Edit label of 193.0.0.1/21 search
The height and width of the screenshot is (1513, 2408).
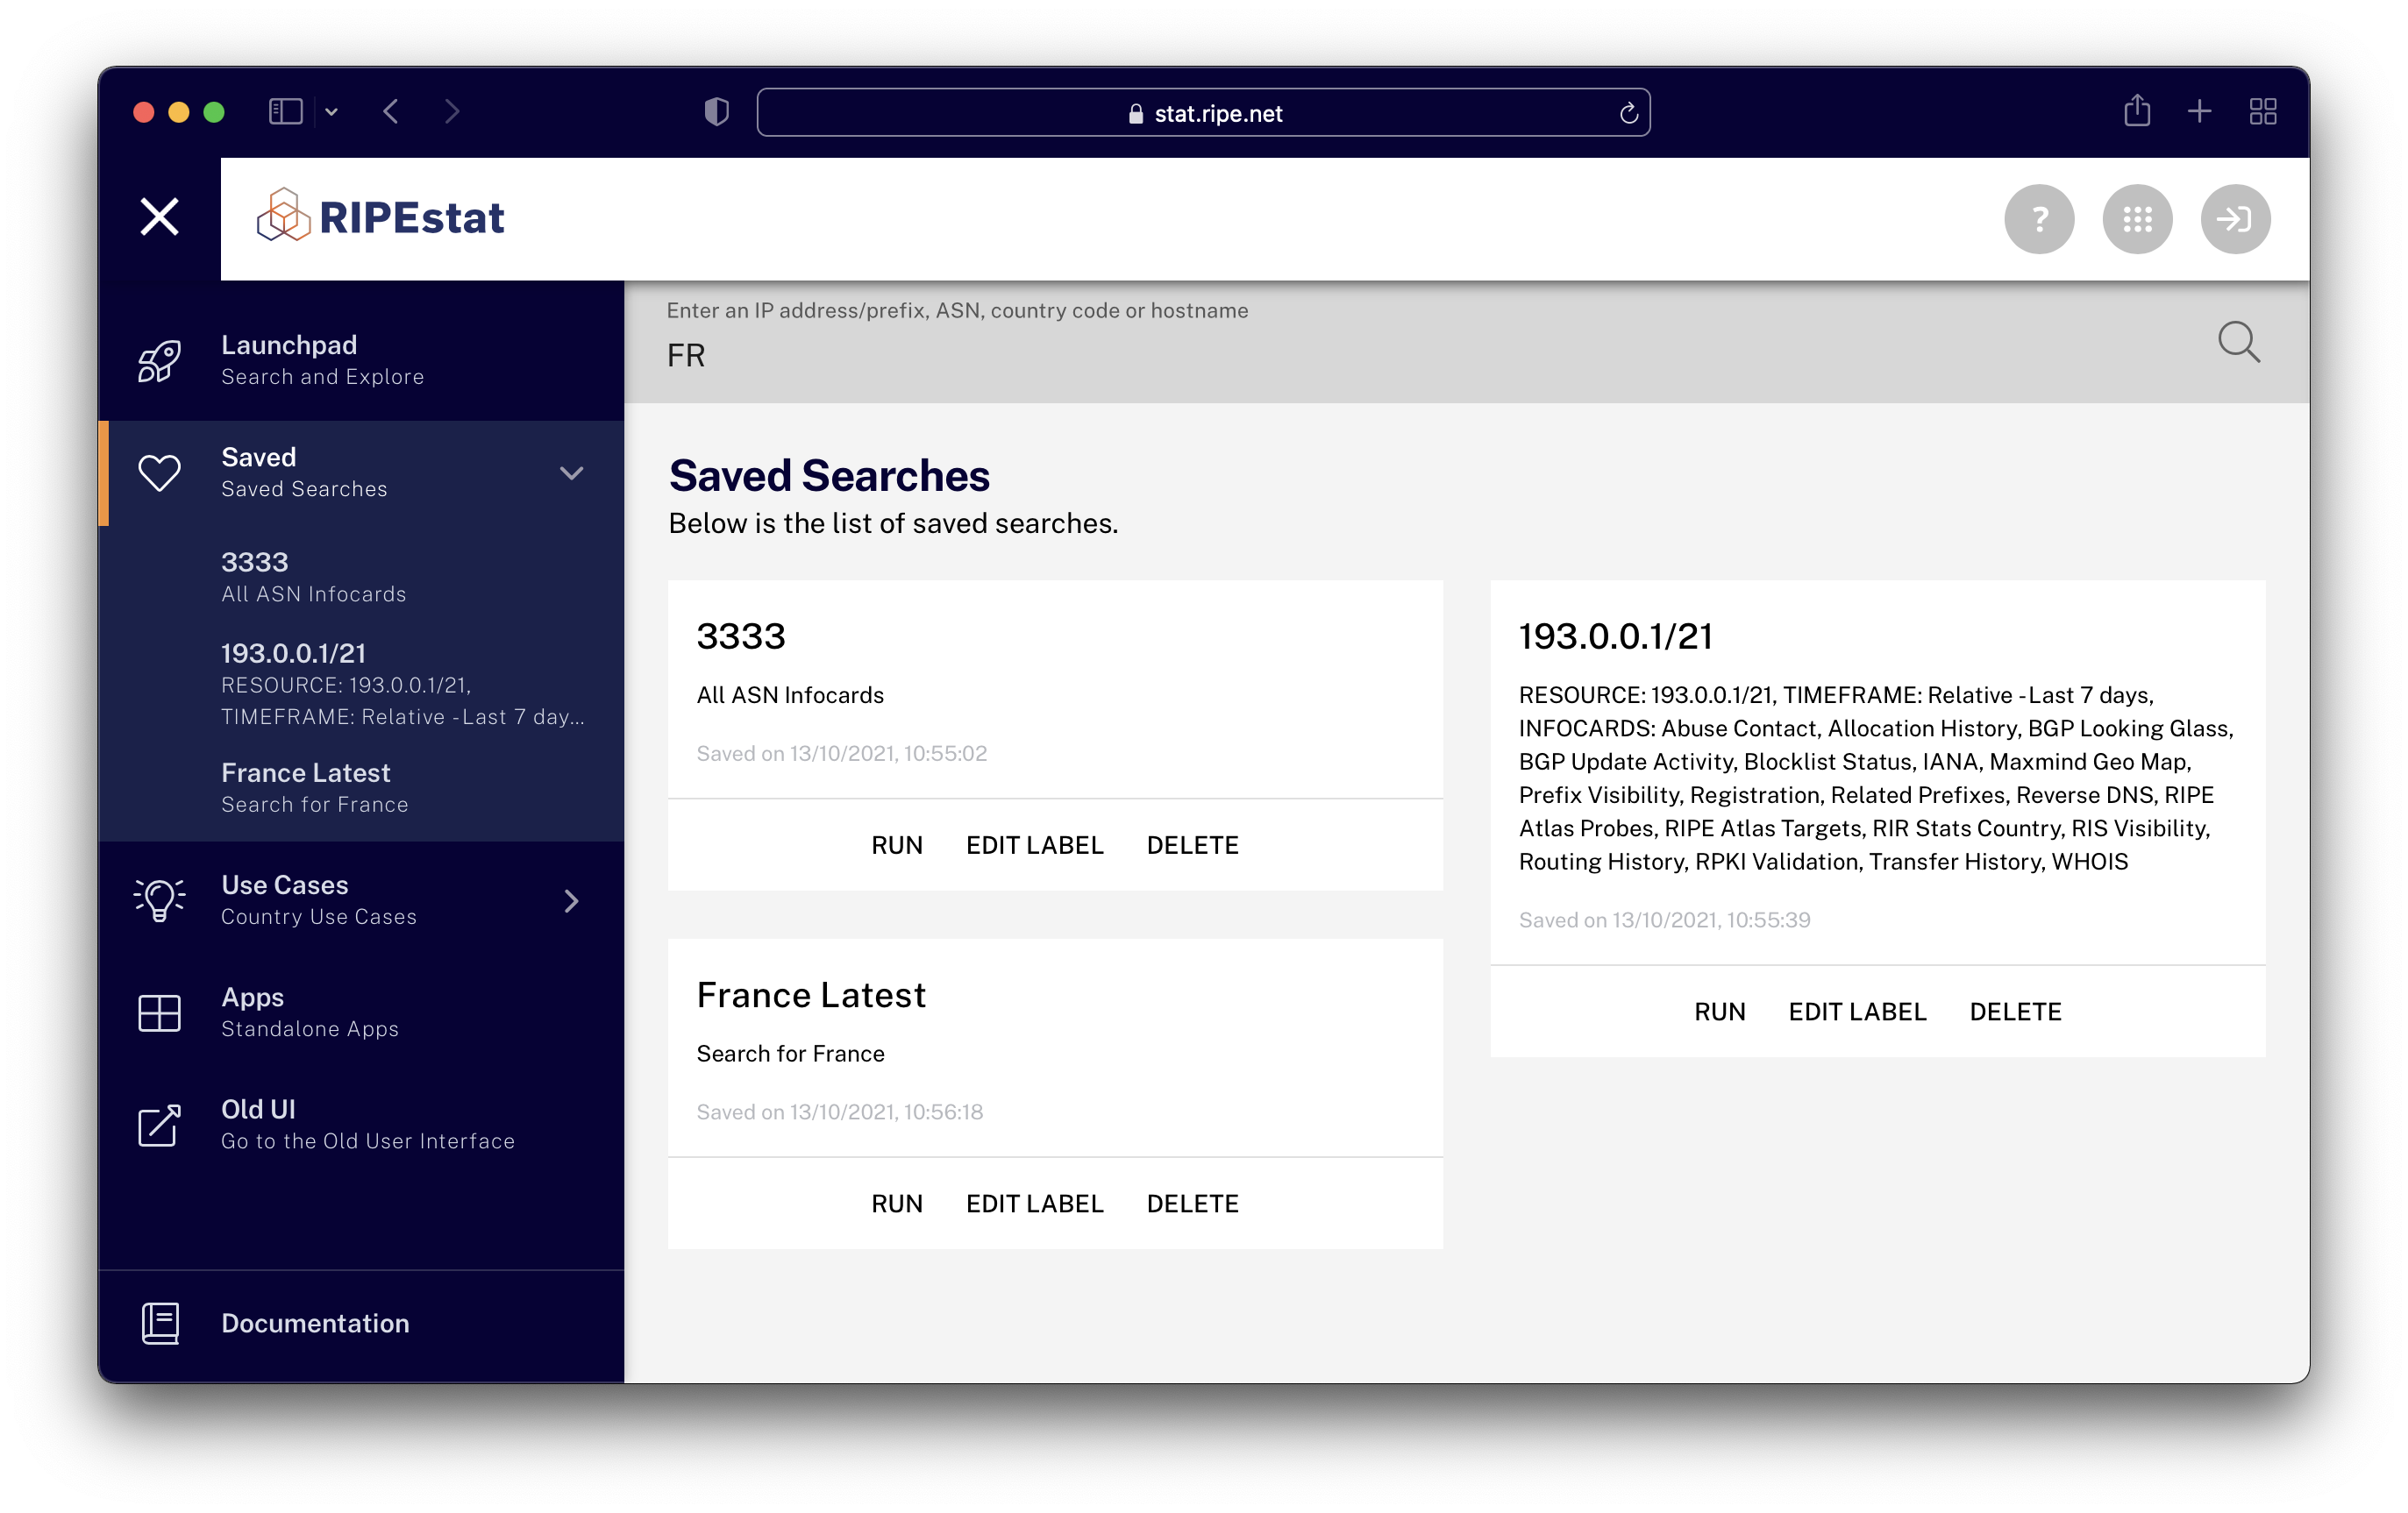coord(1856,1012)
